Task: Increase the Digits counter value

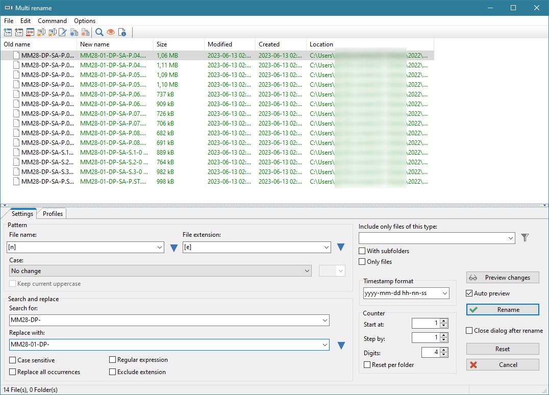Action: pyautogui.click(x=444, y=350)
